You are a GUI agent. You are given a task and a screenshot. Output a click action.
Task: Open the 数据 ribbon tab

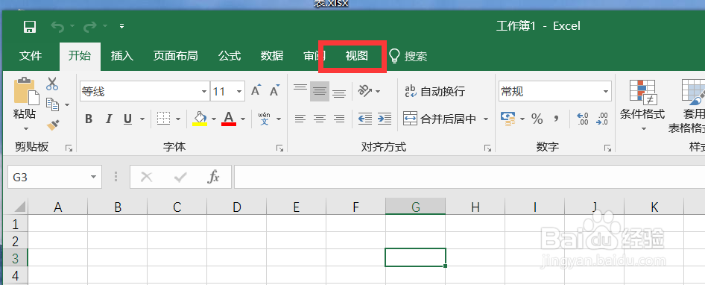coord(272,56)
